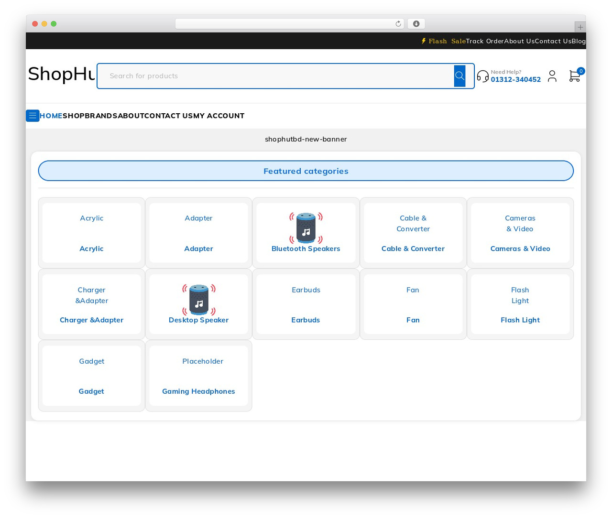This screenshot has width=612, height=518.
Task: Go to HOME in navigation menu
Action: click(51, 116)
